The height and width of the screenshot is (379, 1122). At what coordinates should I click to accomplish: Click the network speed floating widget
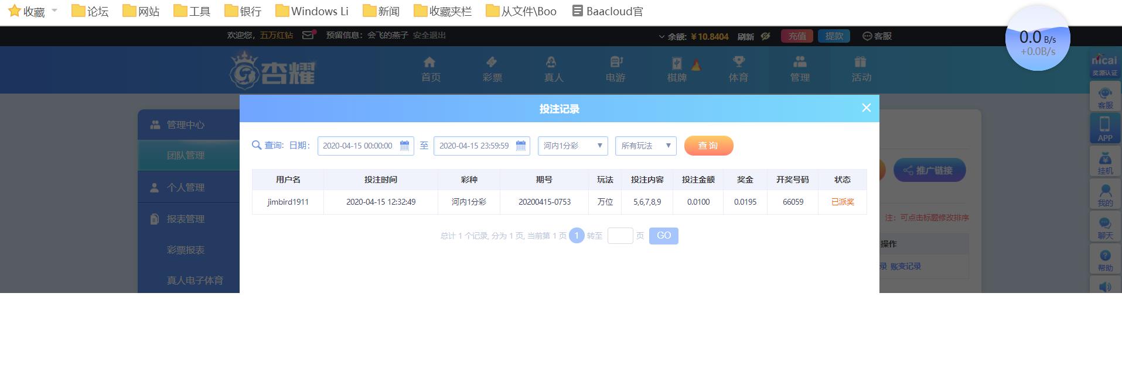1038,39
